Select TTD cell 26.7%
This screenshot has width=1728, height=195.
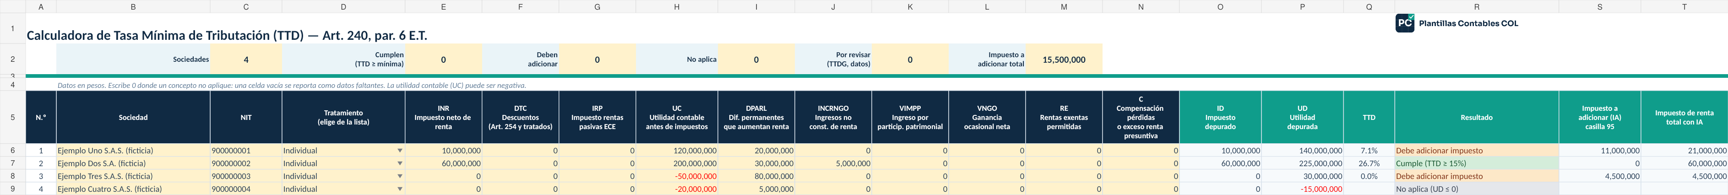[x=1369, y=163]
